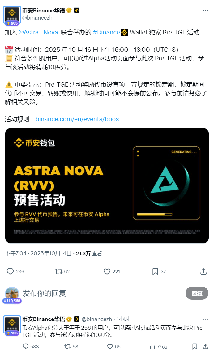This screenshot has height=353, width=218.
Task: Open the main tweet's more options menu
Action: 205,10
